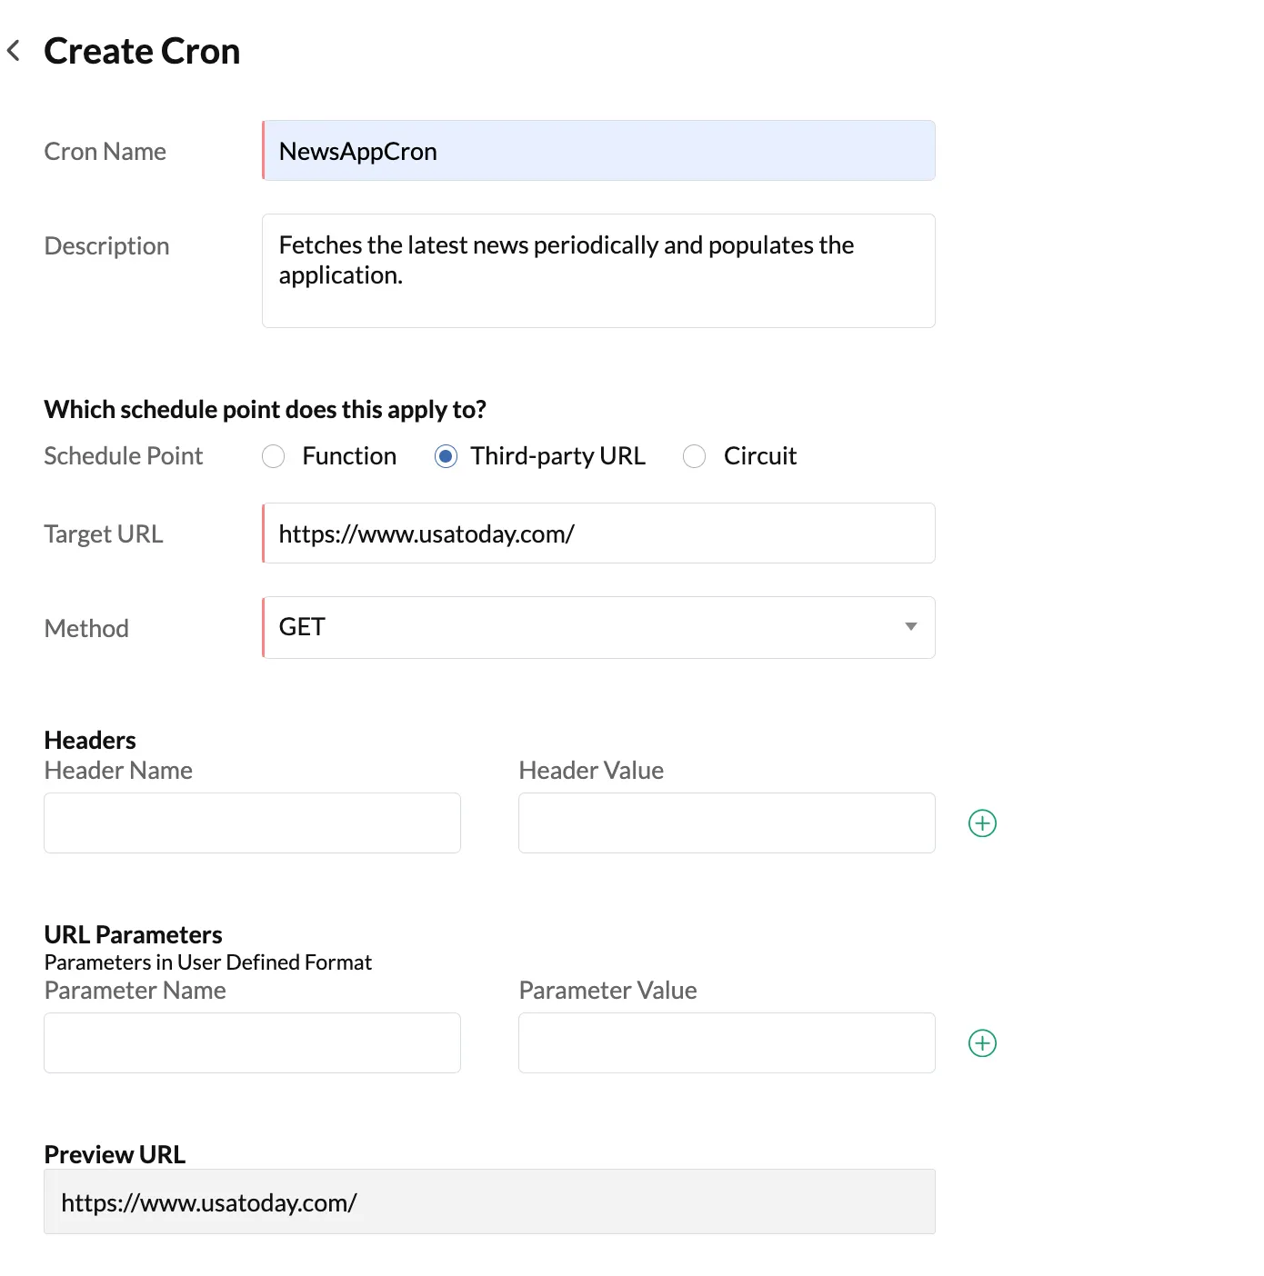Select the Function schedule point radio
The image size is (1264, 1276).
(273, 456)
